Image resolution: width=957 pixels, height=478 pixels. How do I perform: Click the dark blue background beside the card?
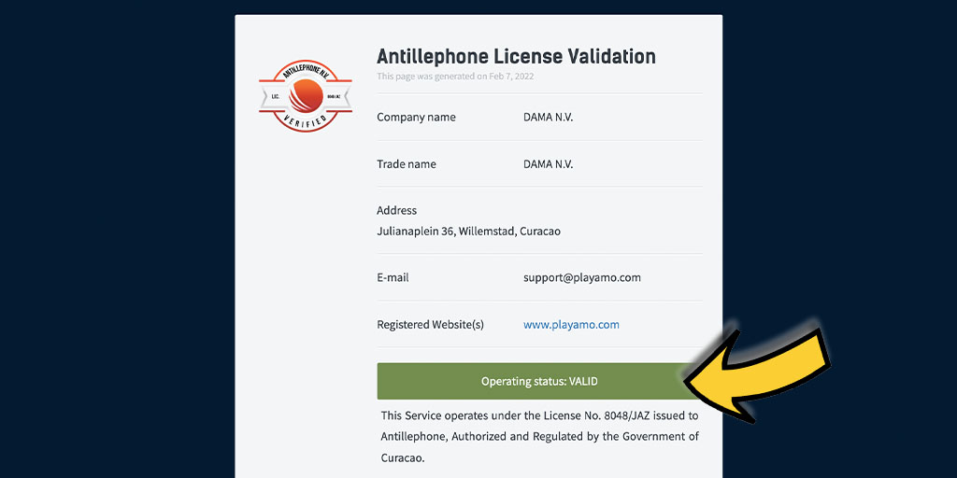tap(116, 244)
